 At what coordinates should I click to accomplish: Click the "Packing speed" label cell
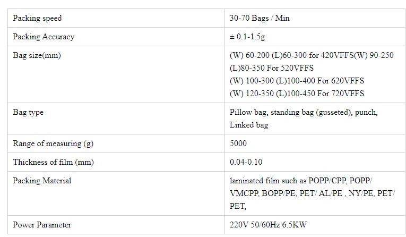(x=37, y=19)
